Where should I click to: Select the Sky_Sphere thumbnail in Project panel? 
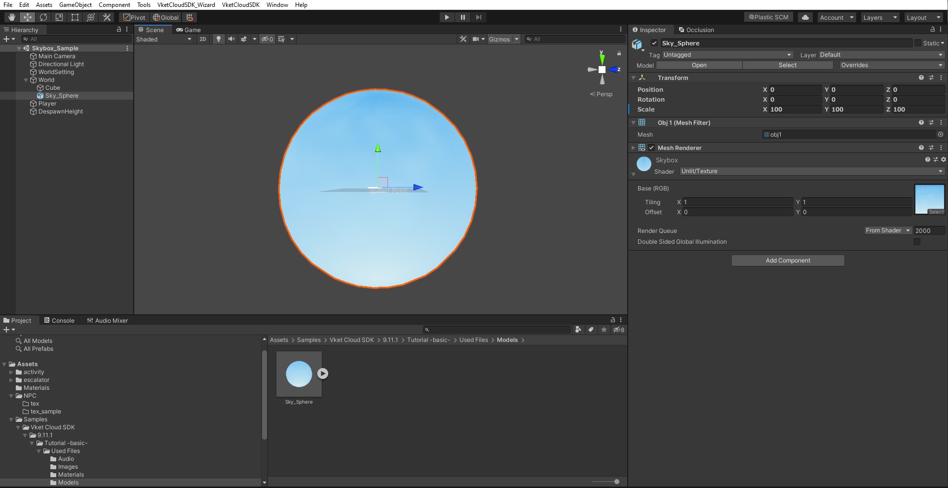(298, 374)
